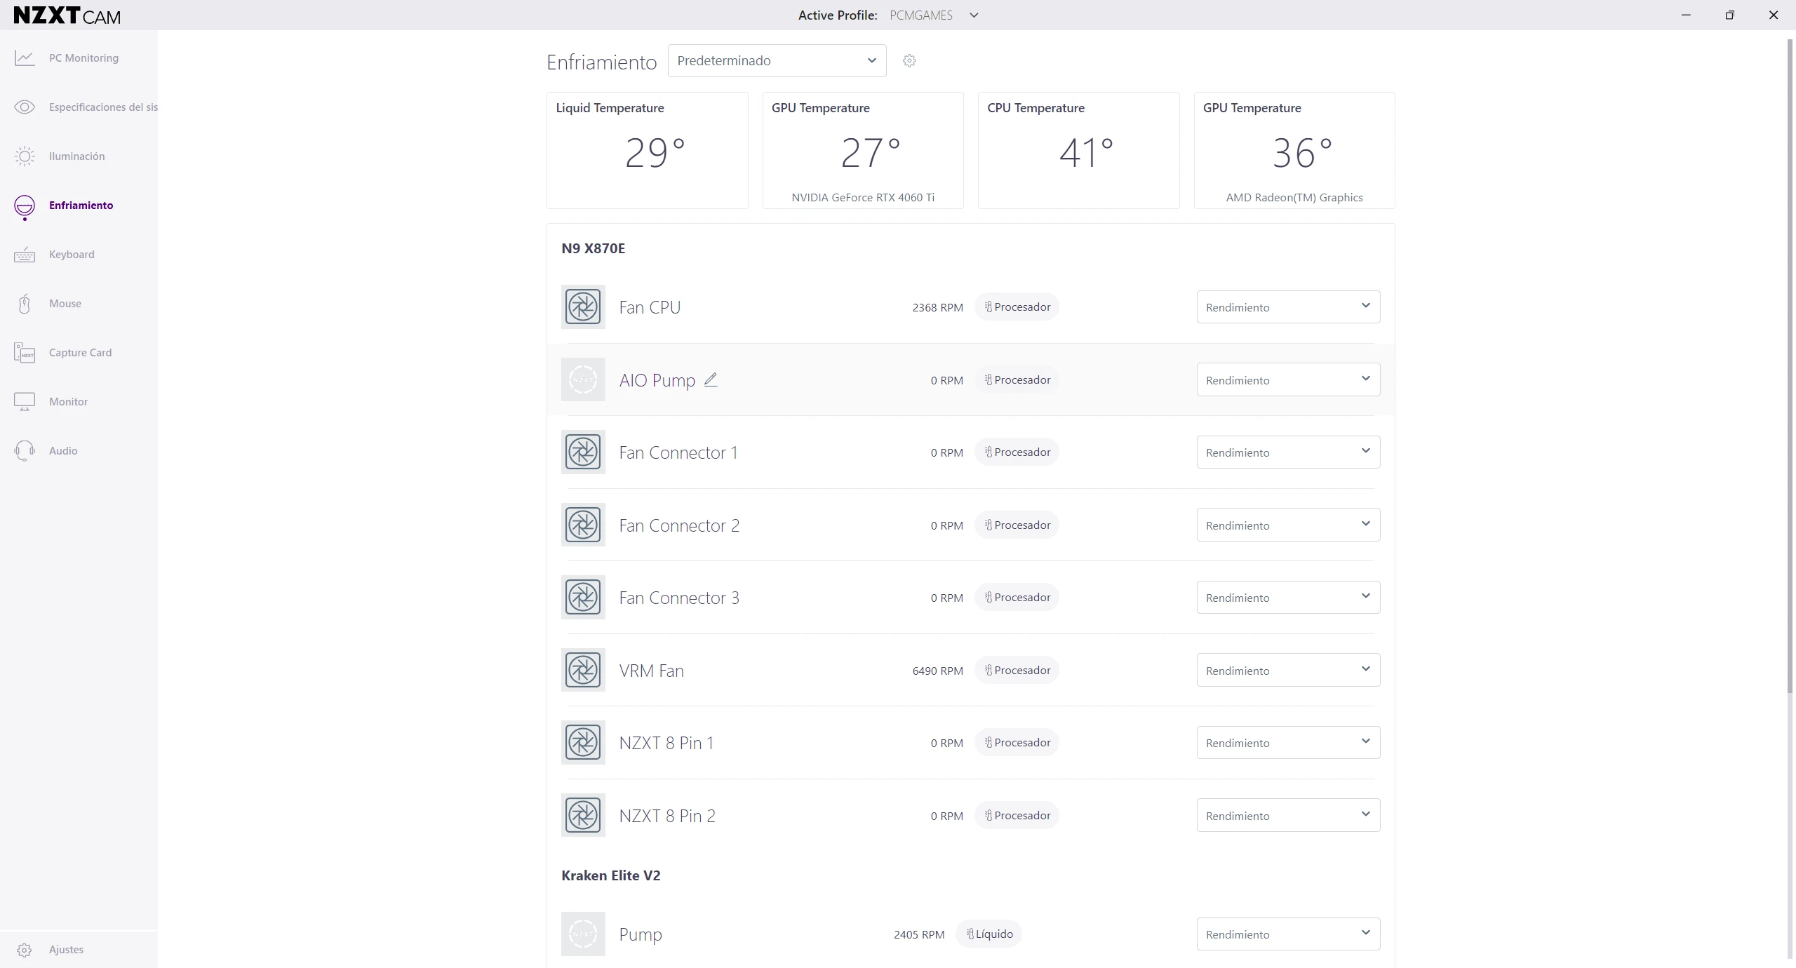Click Fan CPU Procesador source chip
The height and width of the screenshot is (968, 1796).
pos(1017,307)
